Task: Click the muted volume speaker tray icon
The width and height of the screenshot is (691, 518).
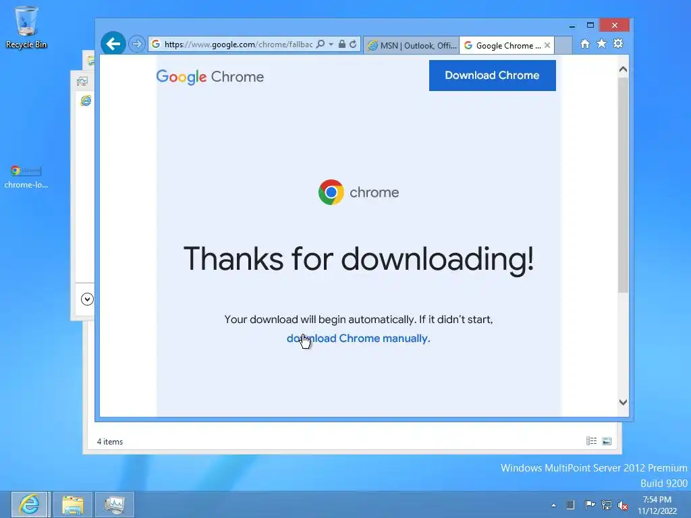Action: (x=623, y=505)
